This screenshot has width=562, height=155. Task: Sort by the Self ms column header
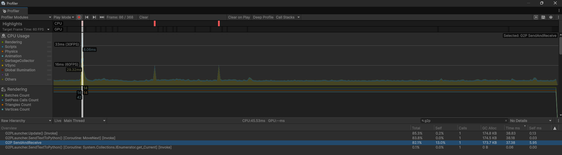[x=539, y=128]
